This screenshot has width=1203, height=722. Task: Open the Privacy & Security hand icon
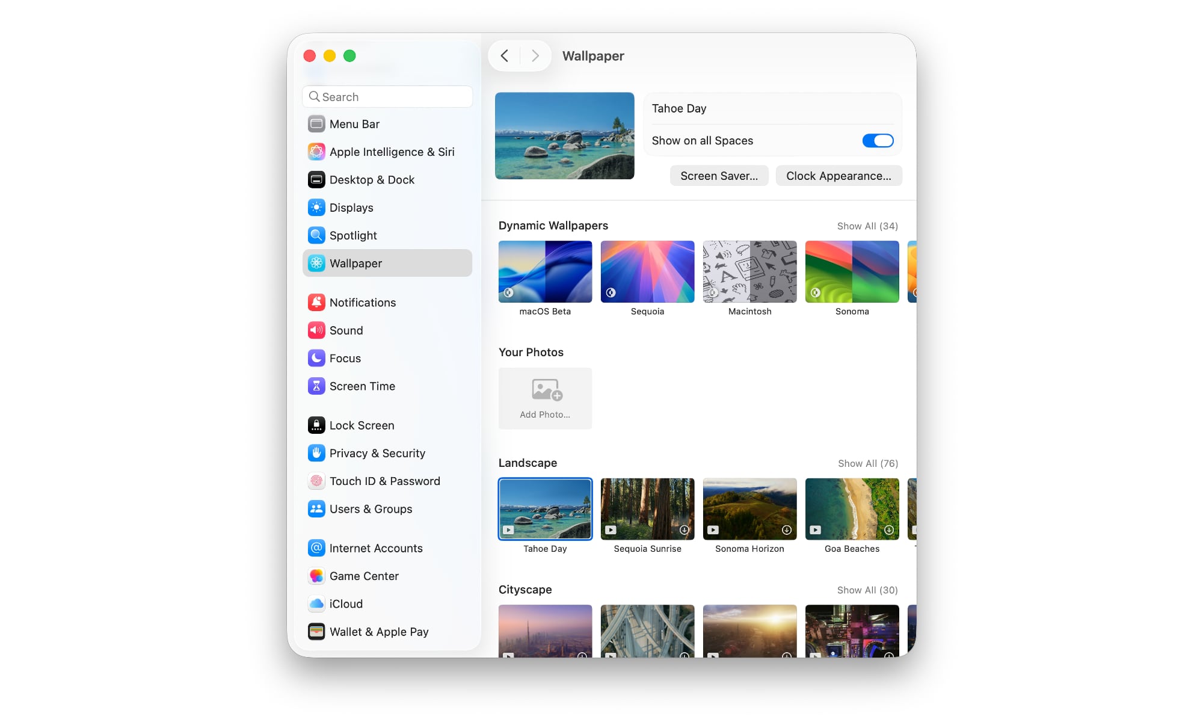click(316, 453)
